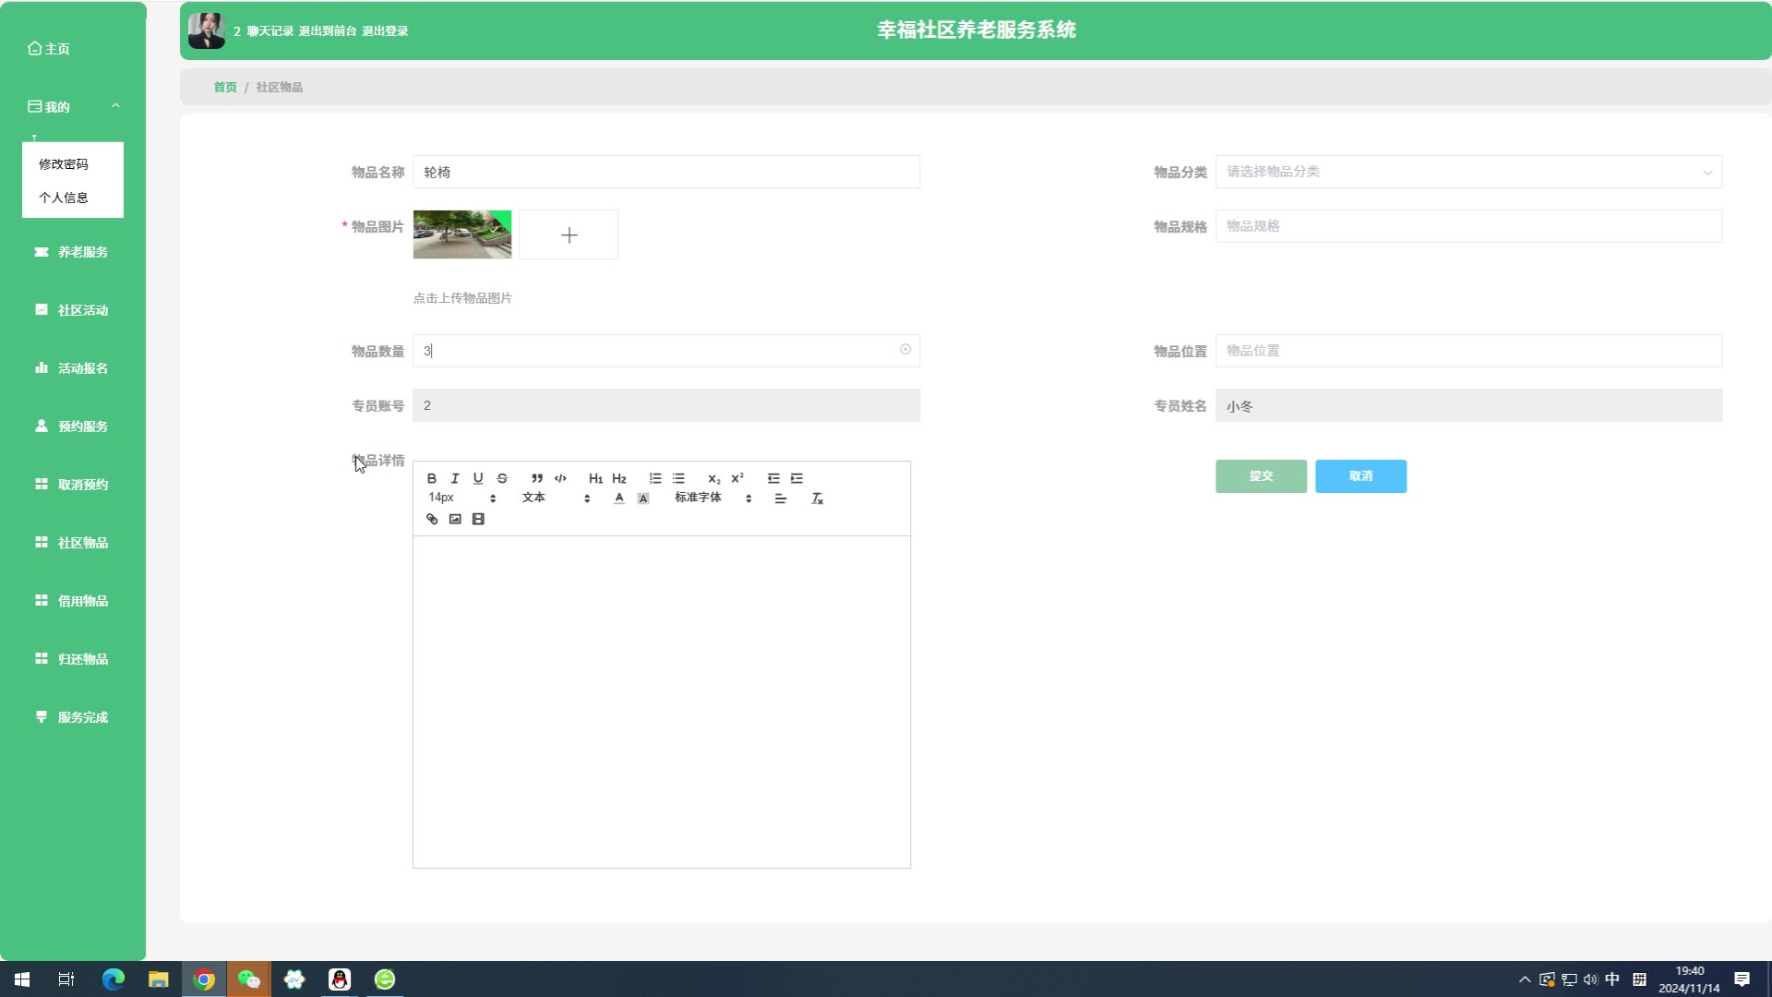Clear text formatting with the Tx icon
Viewport: 1772px width, 997px height.
coord(817,498)
